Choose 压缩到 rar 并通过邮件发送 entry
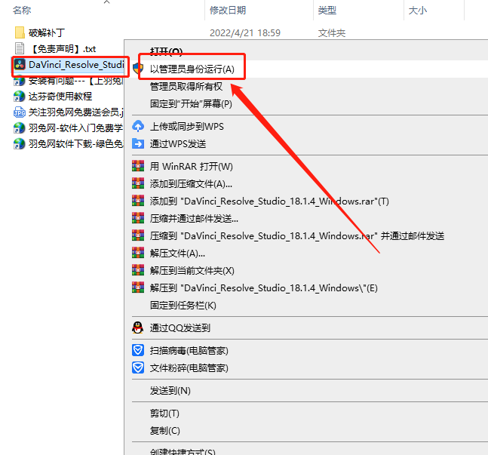 click(x=297, y=236)
